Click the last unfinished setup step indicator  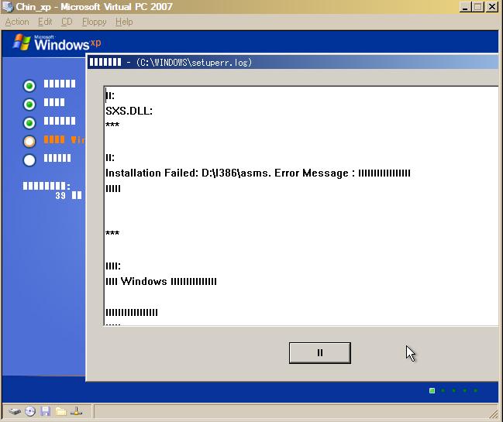point(29,160)
